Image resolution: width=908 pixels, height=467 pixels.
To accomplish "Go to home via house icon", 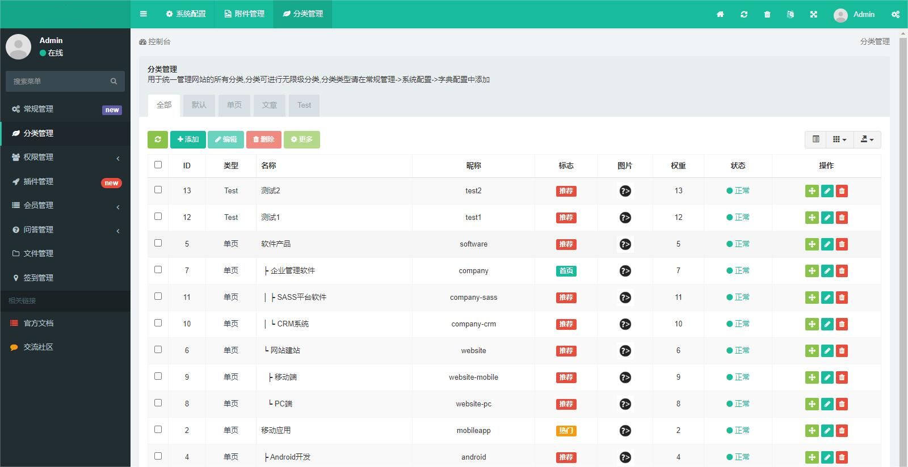I will tap(720, 14).
